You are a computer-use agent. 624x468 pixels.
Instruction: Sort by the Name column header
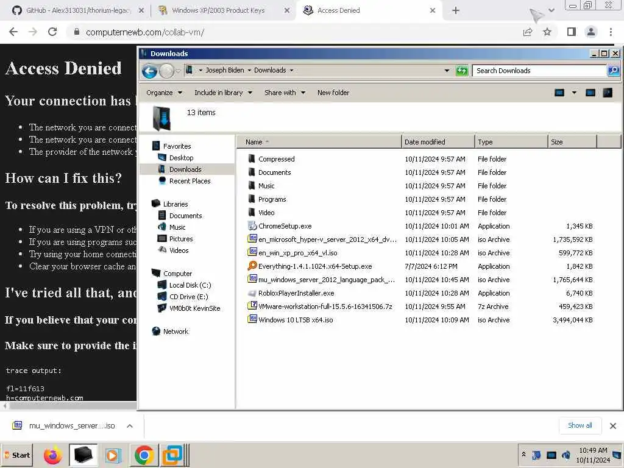(319, 142)
